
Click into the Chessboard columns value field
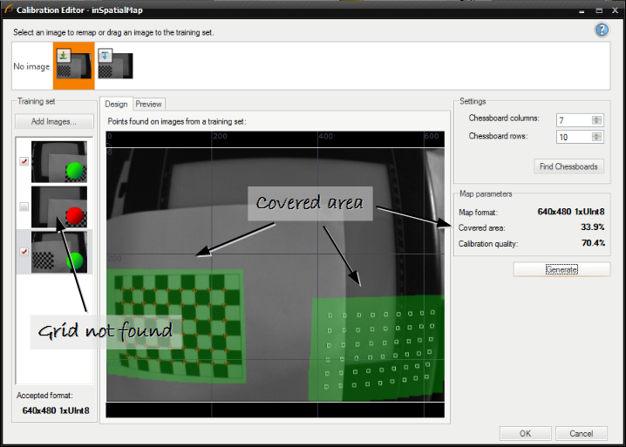click(x=572, y=120)
